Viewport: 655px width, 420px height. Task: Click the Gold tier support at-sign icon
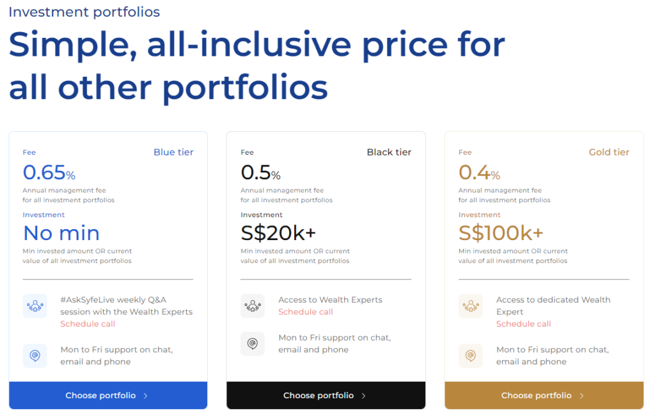click(471, 355)
